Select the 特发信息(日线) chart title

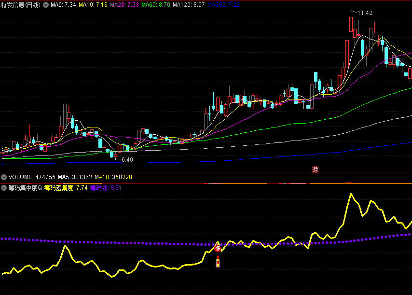tap(21, 5)
